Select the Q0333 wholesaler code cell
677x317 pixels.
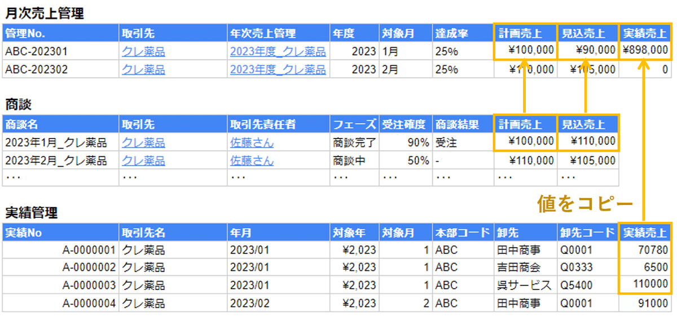588,267
